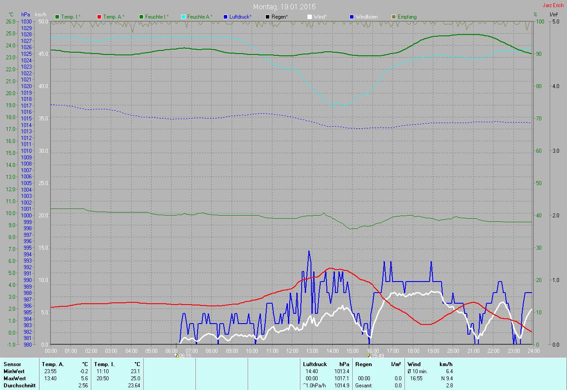Click the wind average value 2.8
Viewport: 567px width, 390px height.
[449, 385]
